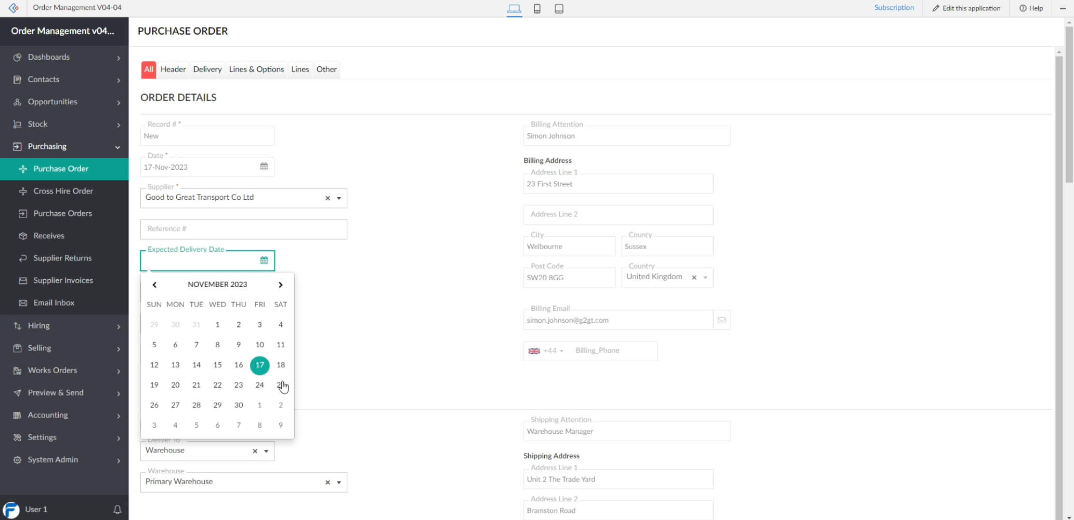Click the Billing Email envelope icon
The height and width of the screenshot is (520, 1074).
point(722,320)
